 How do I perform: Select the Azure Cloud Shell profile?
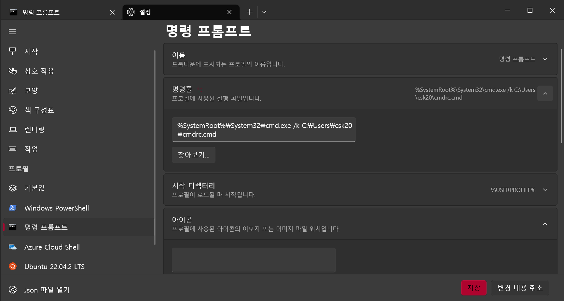[x=78, y=247]
